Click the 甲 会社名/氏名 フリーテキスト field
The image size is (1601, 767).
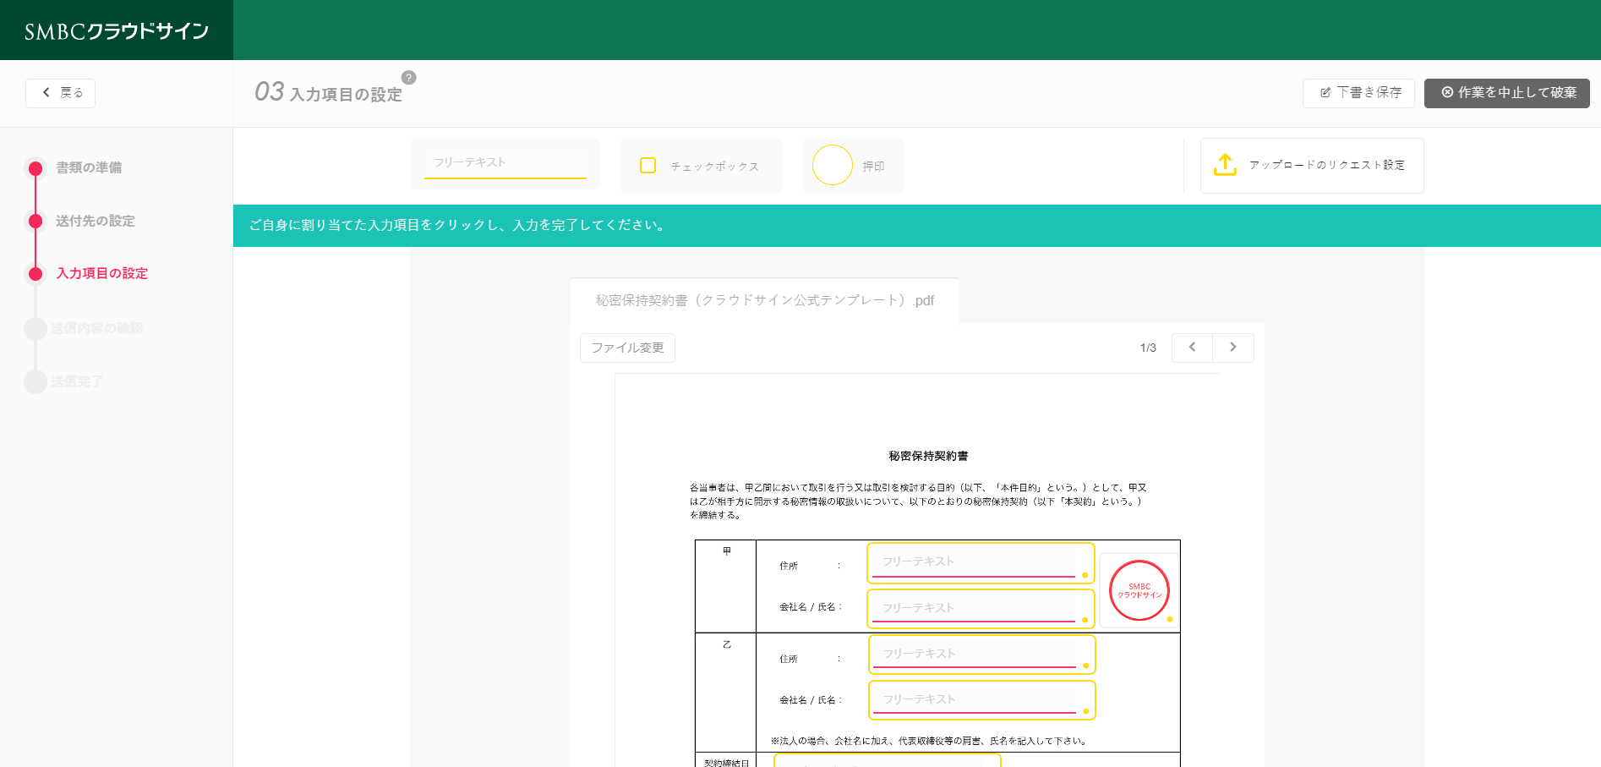click(x=980, y=608)
